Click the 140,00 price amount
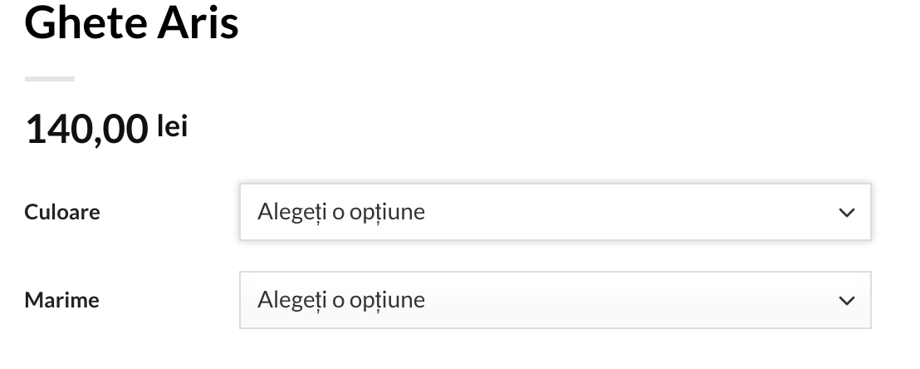 [x=86, y=130]
